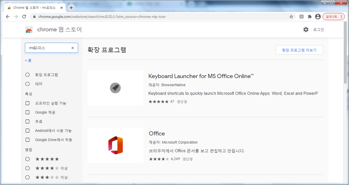Open Keyboard Launcher for MS Office Online title
The height and width of the screenshot is (185, 349).
[x=201, y=76]
